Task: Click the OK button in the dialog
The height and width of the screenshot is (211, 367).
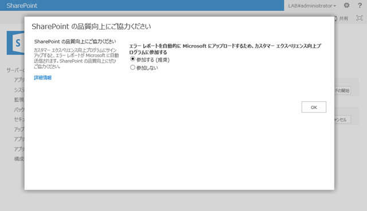Action: [x=314, y=107]
